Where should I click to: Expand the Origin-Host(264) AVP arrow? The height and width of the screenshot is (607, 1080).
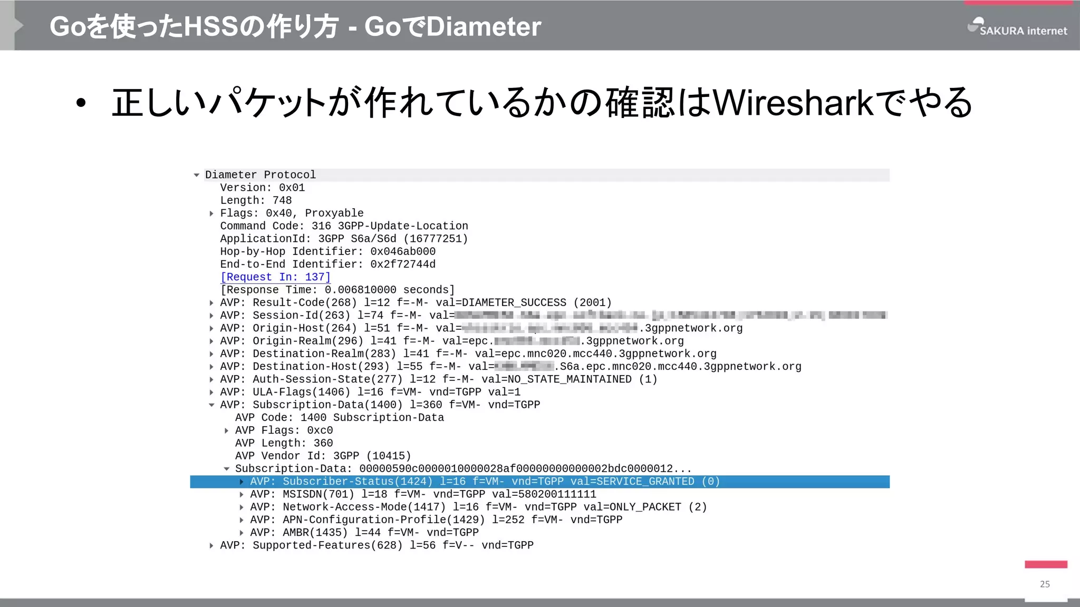(x=211, y=328)
